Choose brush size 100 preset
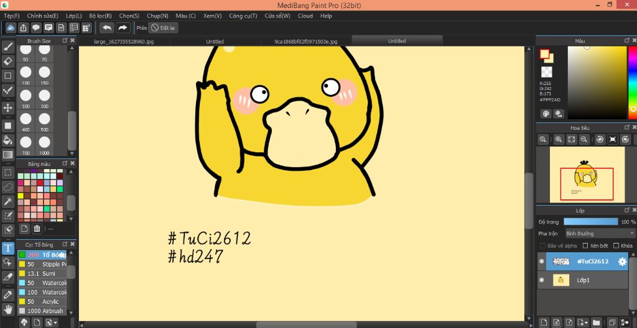Viewport: 637px width, 328px height. tap(26, 75)
